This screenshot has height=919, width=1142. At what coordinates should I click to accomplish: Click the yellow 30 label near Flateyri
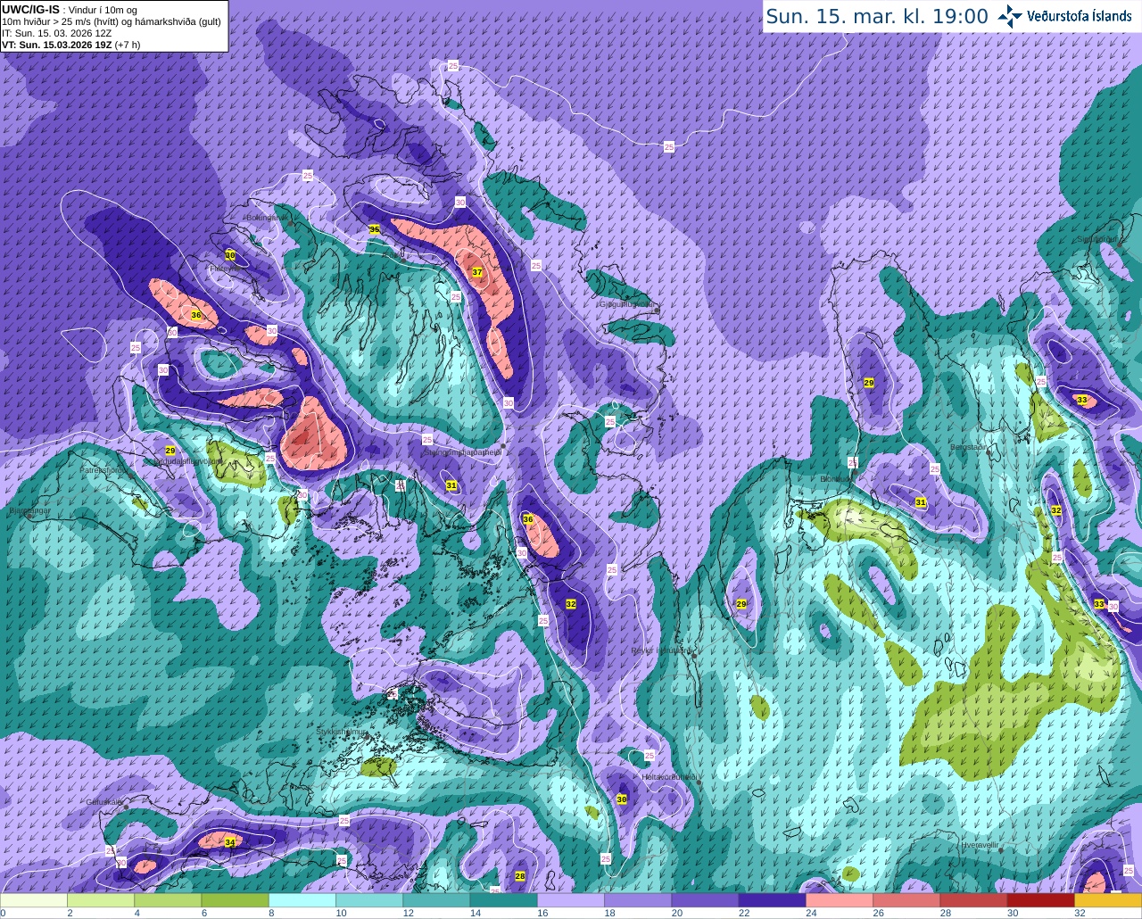pyautogui.click(x=230, y=255)
